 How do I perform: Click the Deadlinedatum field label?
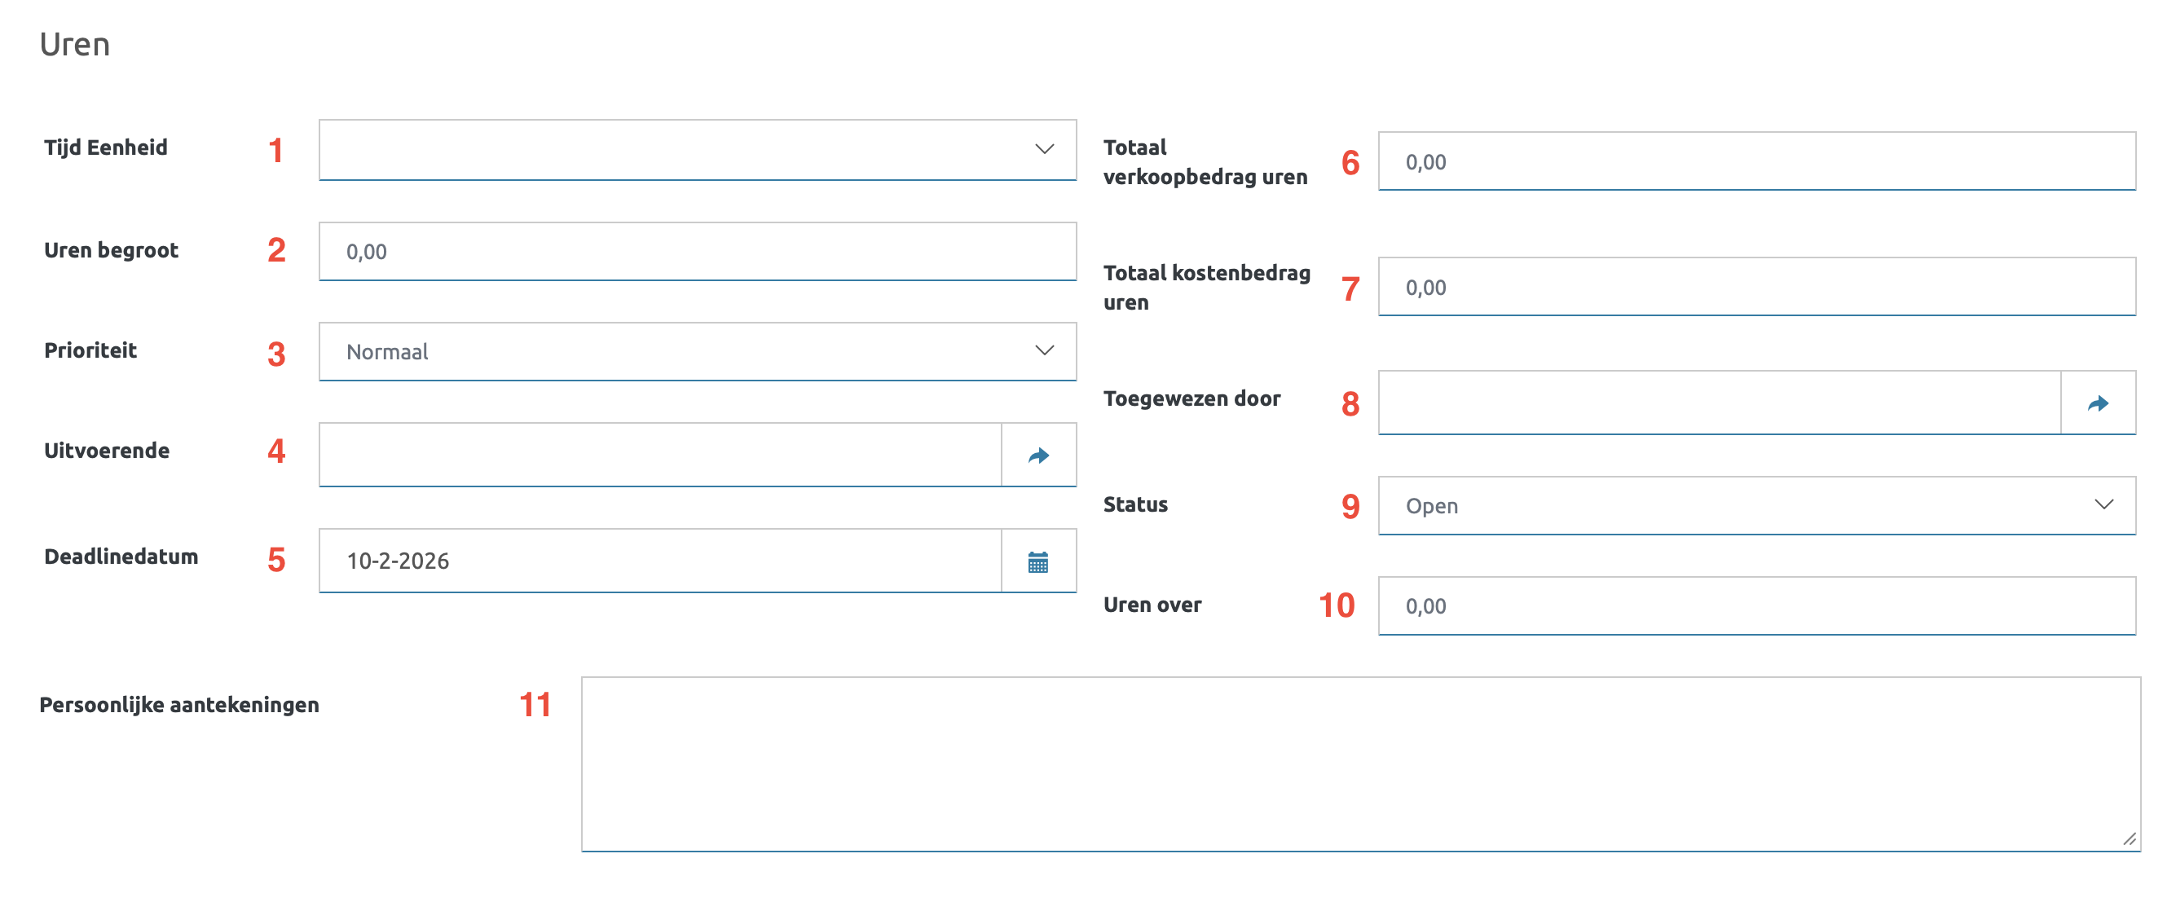coord(121,557)
